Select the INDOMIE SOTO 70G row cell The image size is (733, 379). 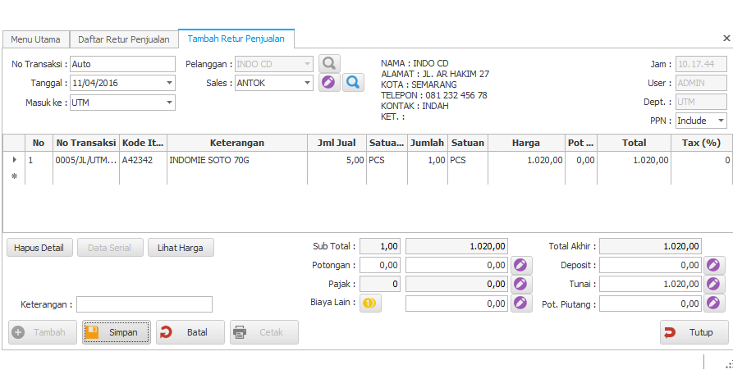(x=236, y=161)
